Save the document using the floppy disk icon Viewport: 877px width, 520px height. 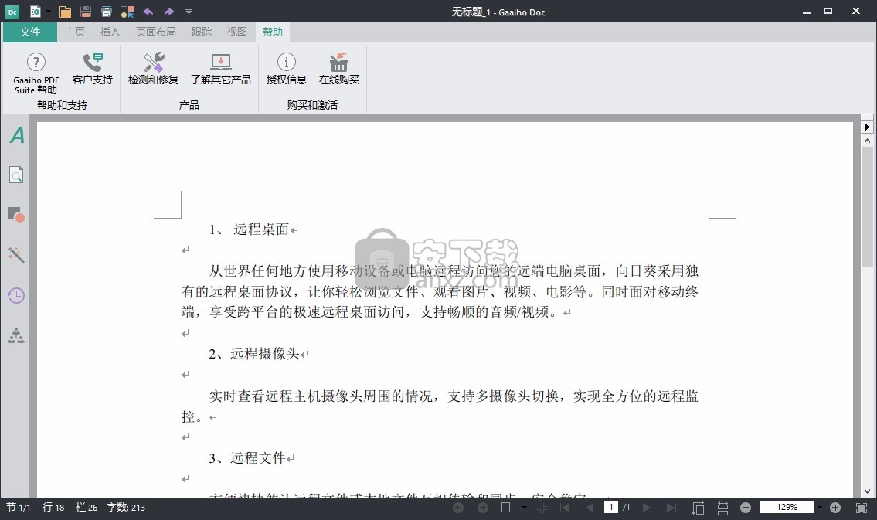tap(86, 11)
